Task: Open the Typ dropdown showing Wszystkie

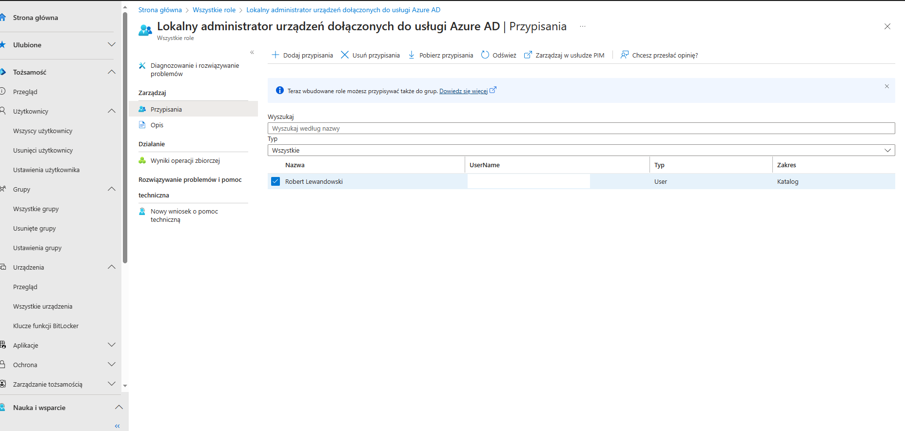Action: pyautogui.click(x=581, y=150)
